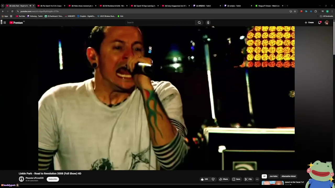
Task: Subscribe to Phoenix LPLive220
Action: [x=53, y=179]
